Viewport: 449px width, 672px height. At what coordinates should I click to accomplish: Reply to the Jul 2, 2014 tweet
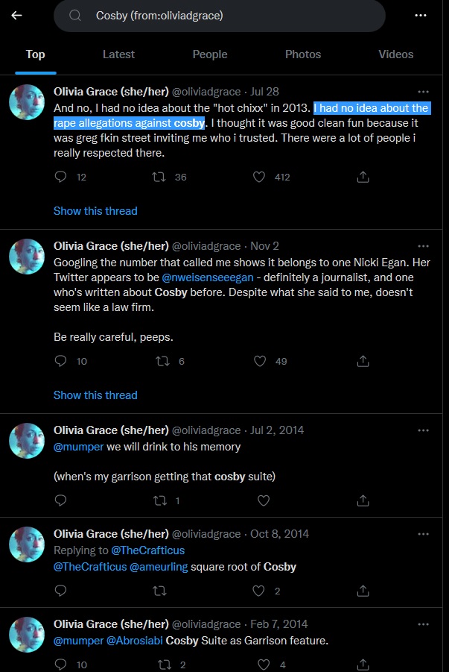[61, 500]
